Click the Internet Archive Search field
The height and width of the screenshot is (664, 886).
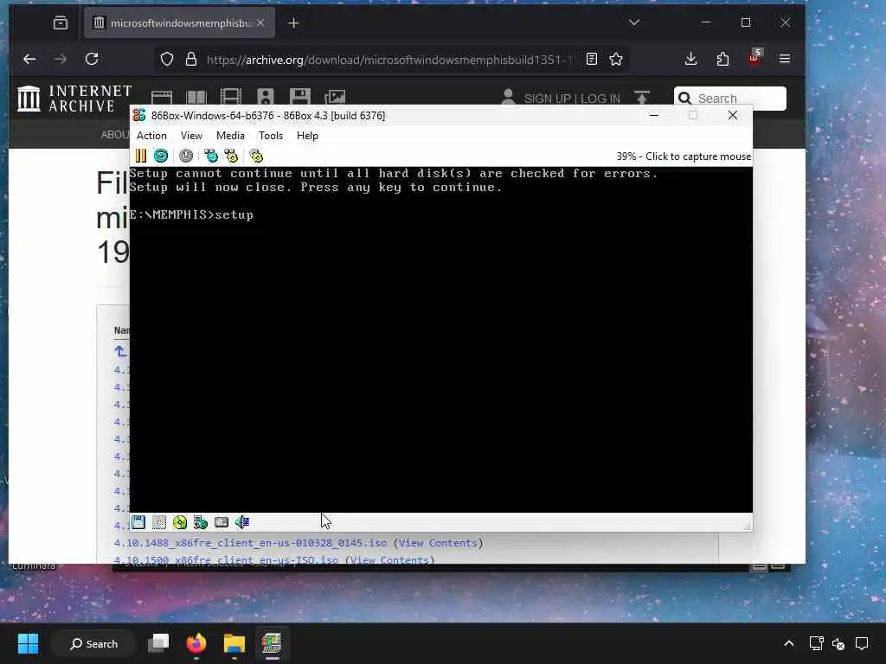[730, 99]
